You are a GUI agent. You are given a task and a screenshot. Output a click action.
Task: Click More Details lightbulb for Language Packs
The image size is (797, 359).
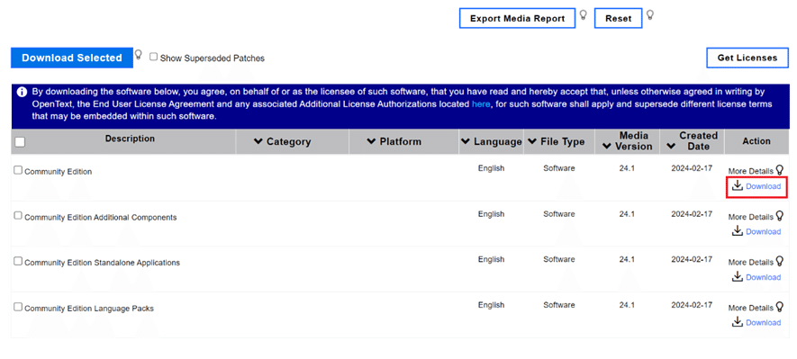click(x=779, y=307)
